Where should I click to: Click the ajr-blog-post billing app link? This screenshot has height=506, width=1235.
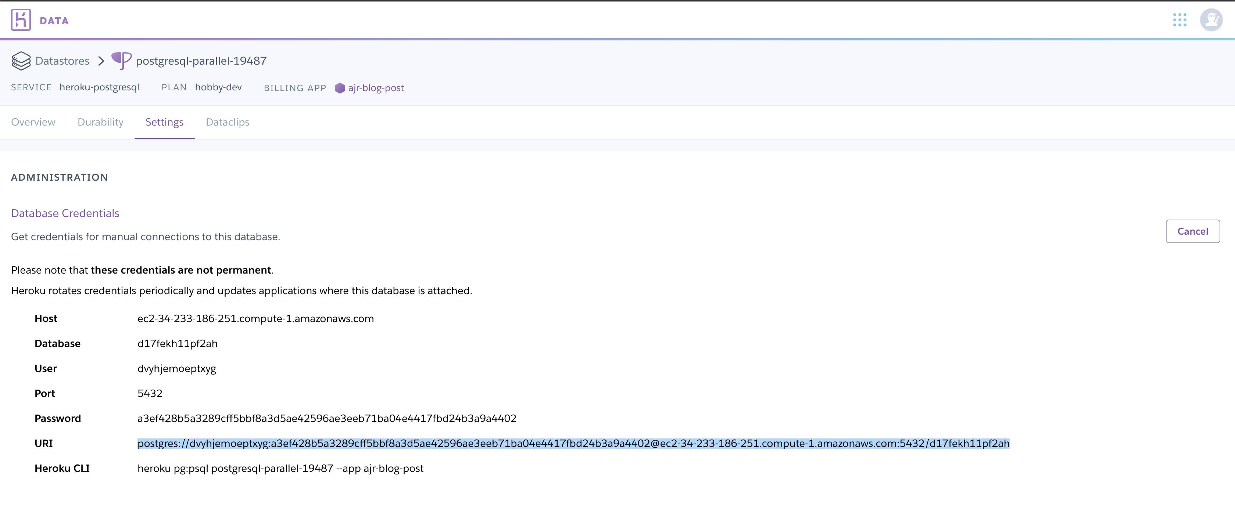376,88
